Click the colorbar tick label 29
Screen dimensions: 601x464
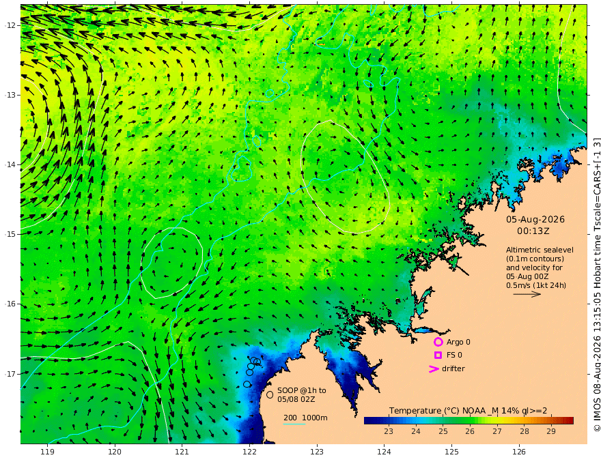[x=551, y=431]
